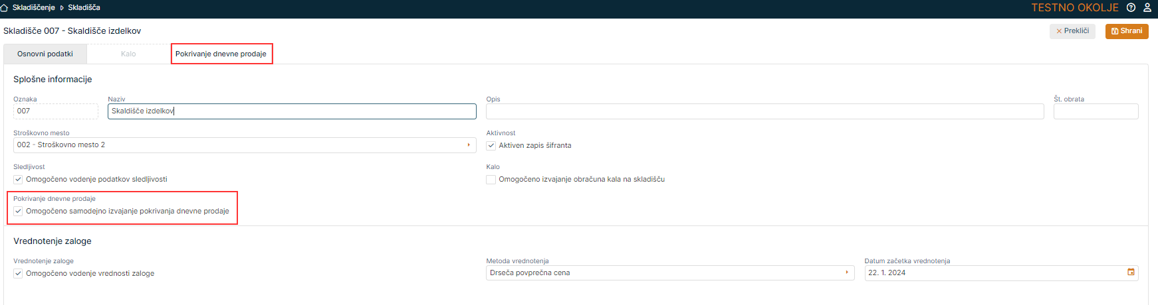Open the Metoda vrednotenja dropdown
Screen dimensions: 1158x305
click(x=846, y=273)
